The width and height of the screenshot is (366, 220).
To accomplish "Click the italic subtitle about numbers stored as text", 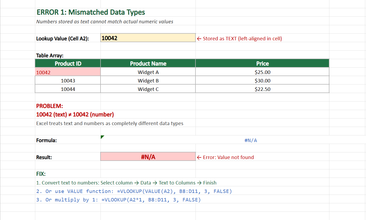I will [x=105, y=22].
